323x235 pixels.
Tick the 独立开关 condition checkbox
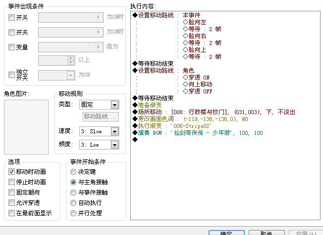point(11,75)
